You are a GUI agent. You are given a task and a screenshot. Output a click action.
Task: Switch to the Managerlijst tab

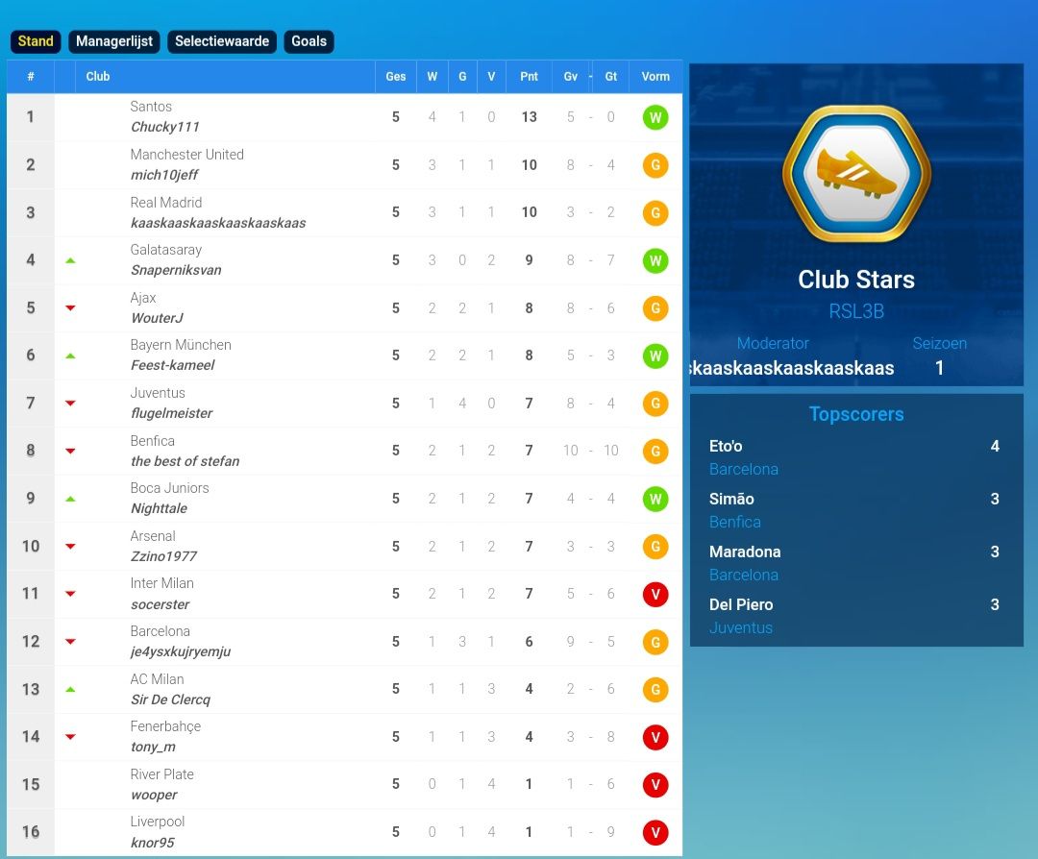tap(113, 41)
